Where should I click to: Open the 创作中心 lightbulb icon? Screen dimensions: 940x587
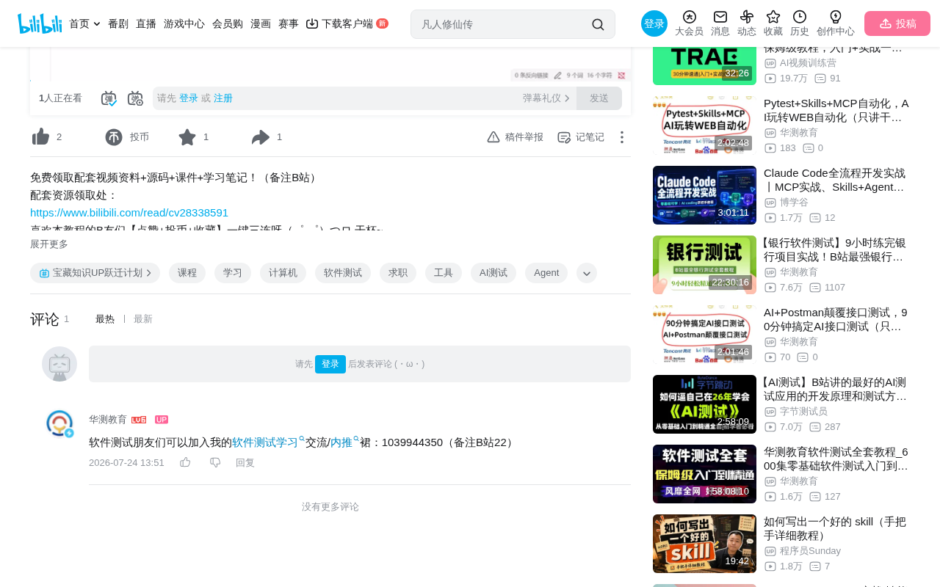(836, 17)
